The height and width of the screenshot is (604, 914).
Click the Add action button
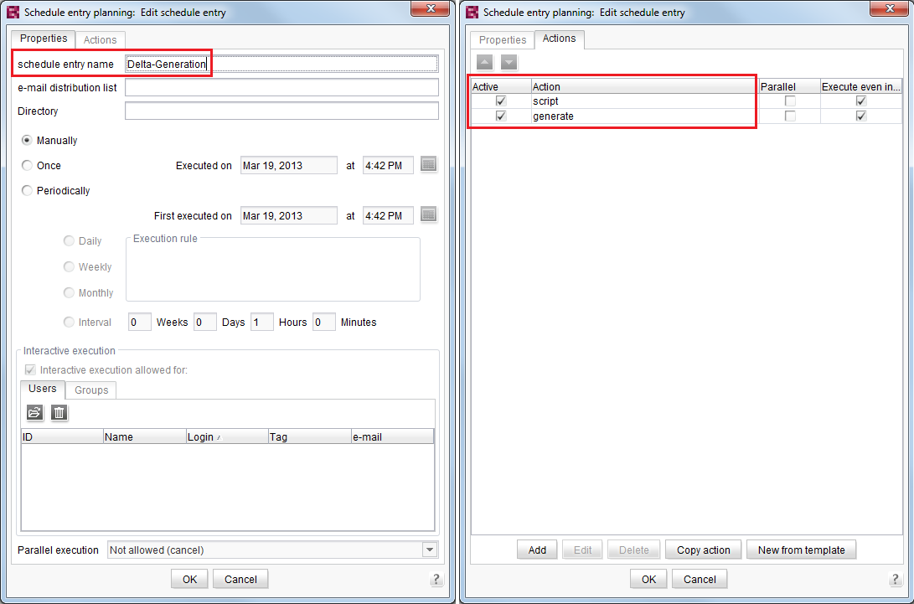pyautogui.click(x=537, y=550)
